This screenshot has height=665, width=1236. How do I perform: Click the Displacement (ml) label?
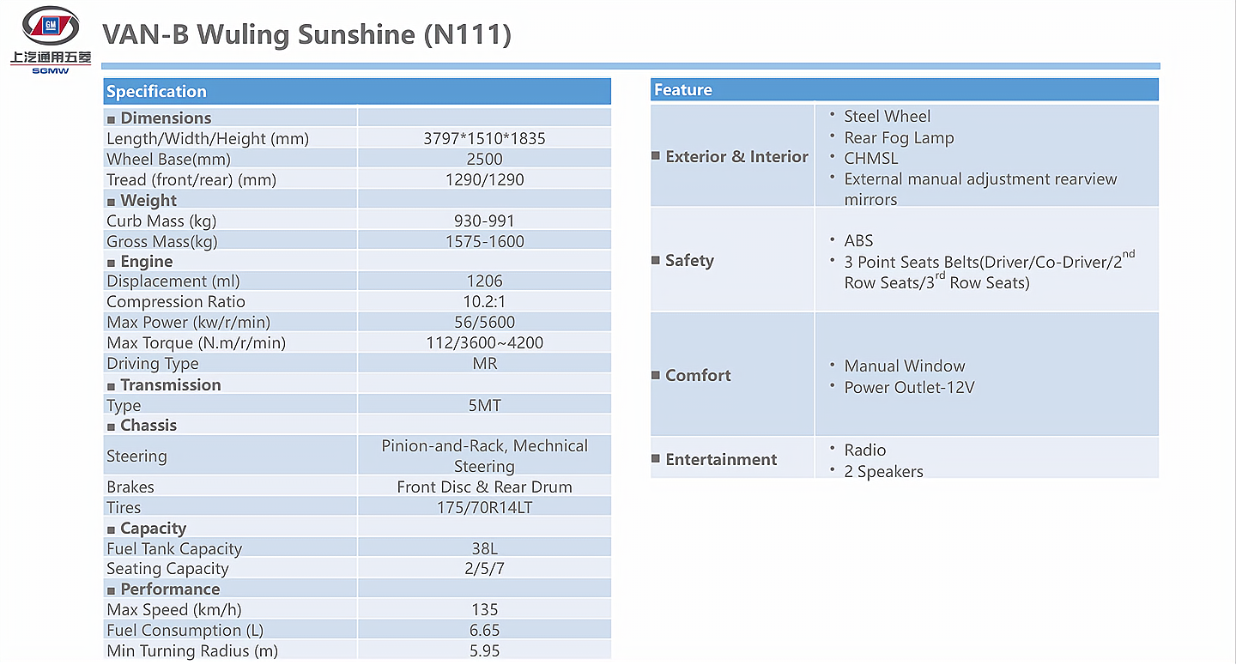tap(173, 281)
